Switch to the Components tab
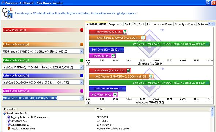Screen dimensions: 216x132 tap(115, 24)
